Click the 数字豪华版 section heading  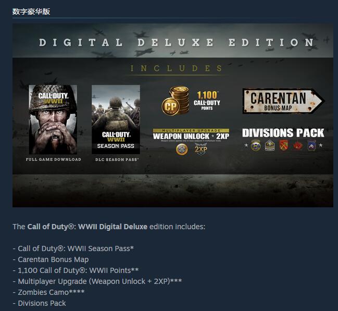[31, 11]
